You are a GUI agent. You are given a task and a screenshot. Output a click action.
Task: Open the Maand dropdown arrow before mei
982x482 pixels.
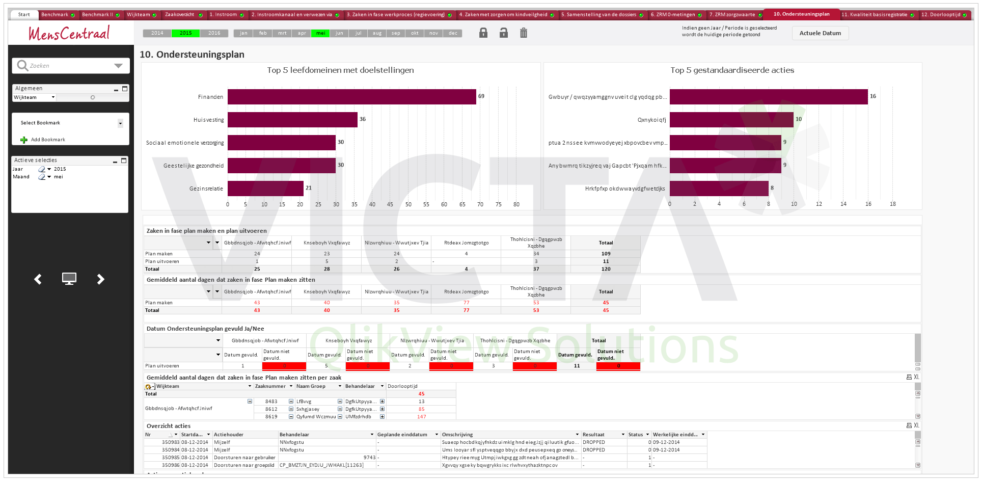tap(49, 177)
